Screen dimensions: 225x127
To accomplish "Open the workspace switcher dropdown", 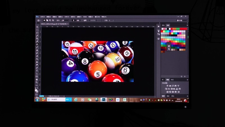I will [181, 20].
